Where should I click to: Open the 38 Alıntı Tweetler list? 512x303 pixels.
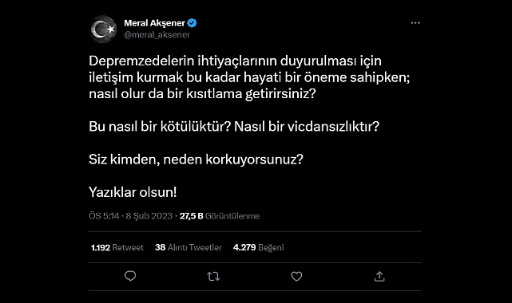click(188, 248)
